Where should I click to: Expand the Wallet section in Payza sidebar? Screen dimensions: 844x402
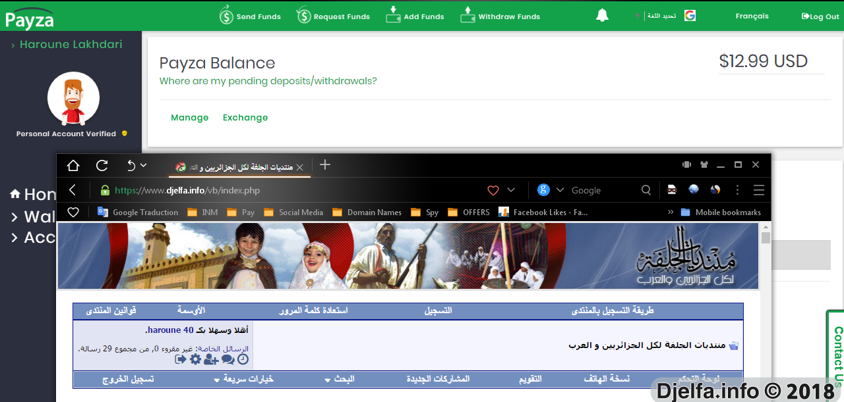pos(33,216)
